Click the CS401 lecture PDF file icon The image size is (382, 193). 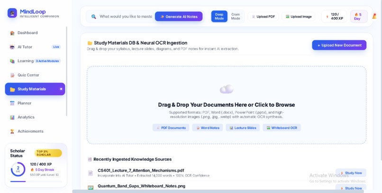91,173
